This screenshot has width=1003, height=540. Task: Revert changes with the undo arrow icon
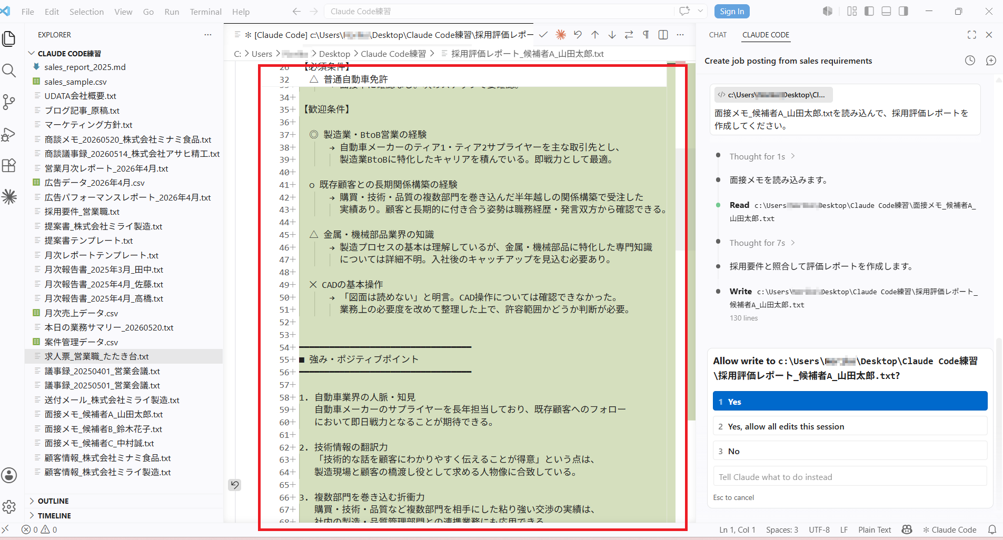(578, 35)
